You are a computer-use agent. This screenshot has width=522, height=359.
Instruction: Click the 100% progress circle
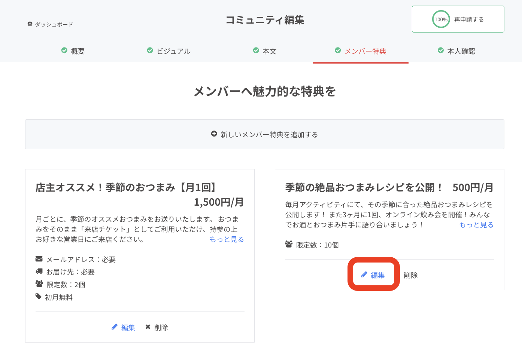point(441,19)
